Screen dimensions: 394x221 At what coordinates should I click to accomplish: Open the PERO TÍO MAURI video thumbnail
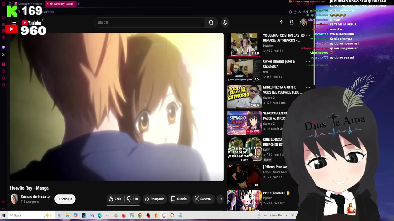[244, 201]
